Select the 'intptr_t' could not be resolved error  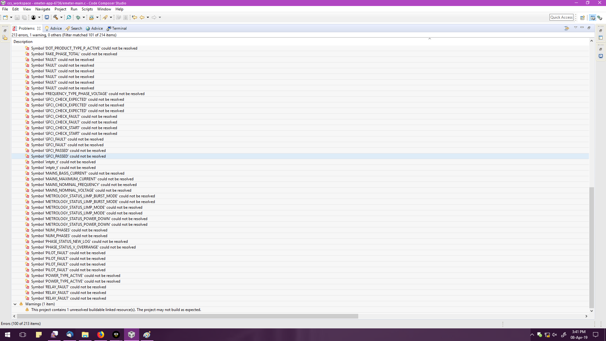click(x=63, y=162)
